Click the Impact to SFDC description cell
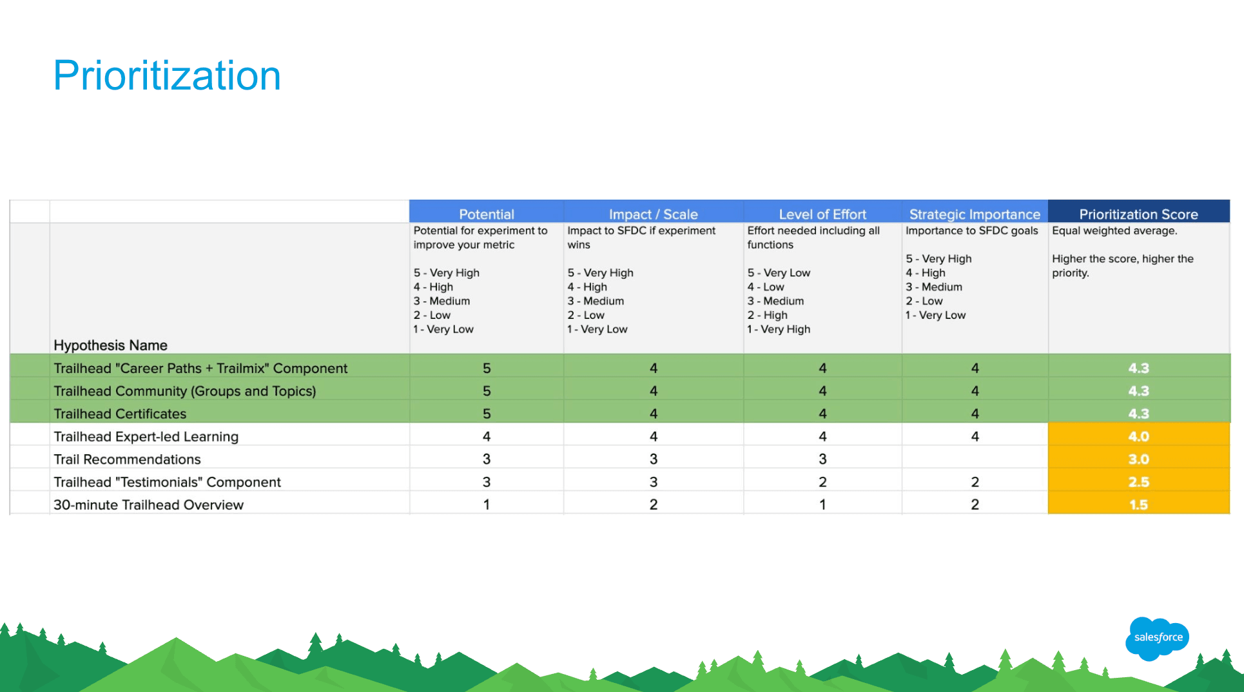Image resolution: width=1244 pixels, height=692 pixels. 654,288
